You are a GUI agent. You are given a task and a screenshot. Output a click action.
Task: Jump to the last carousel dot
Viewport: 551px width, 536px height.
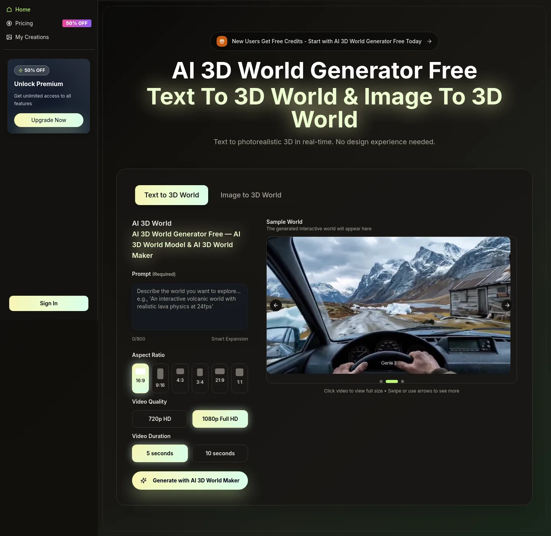(403, 381)
